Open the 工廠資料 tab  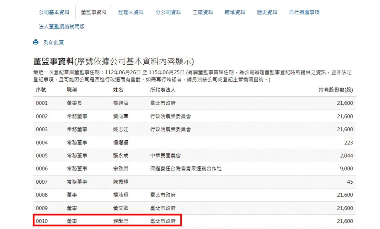(203, 12)
